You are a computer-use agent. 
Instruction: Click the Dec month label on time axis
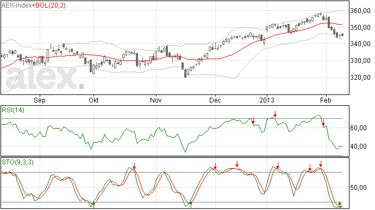click(215, 100)
